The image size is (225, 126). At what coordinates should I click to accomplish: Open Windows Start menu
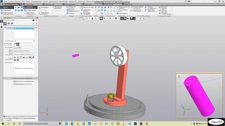(x=3, y=124)
